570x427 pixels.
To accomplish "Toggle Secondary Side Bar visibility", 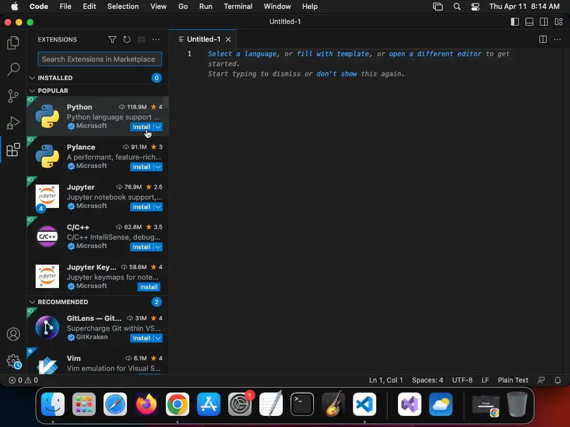I will (544, 22).
